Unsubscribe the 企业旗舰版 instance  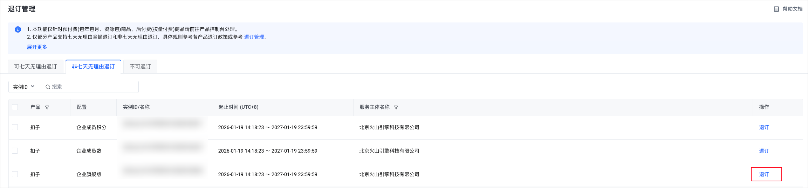tap(764, 174)
